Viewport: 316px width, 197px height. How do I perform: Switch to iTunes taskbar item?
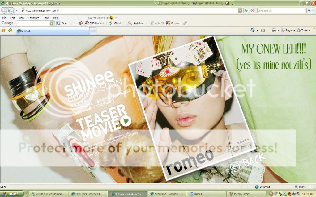(x=207, y=194)
